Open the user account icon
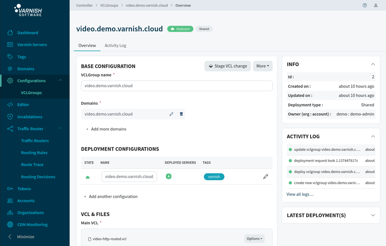 point(375,5)
